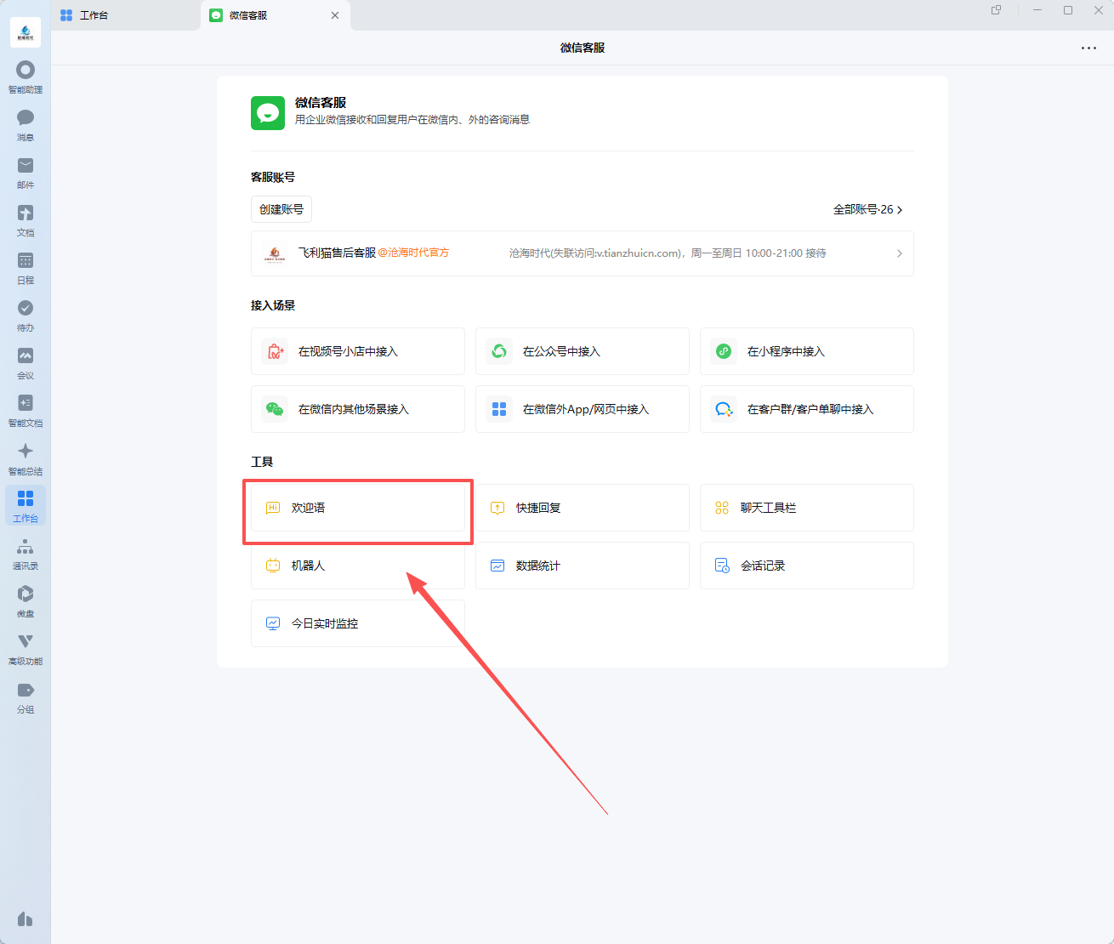
Task: Open 在微信外App/网页中接入 scenario
Action: point(583,409)
